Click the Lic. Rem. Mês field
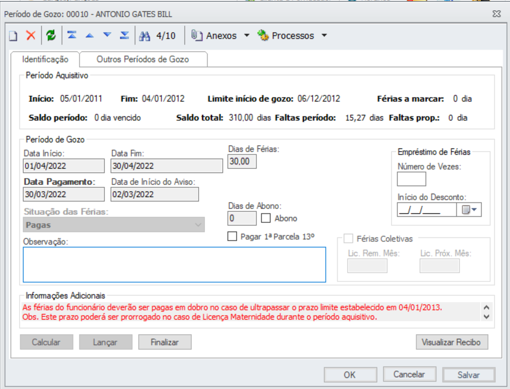 coord(367,266)
